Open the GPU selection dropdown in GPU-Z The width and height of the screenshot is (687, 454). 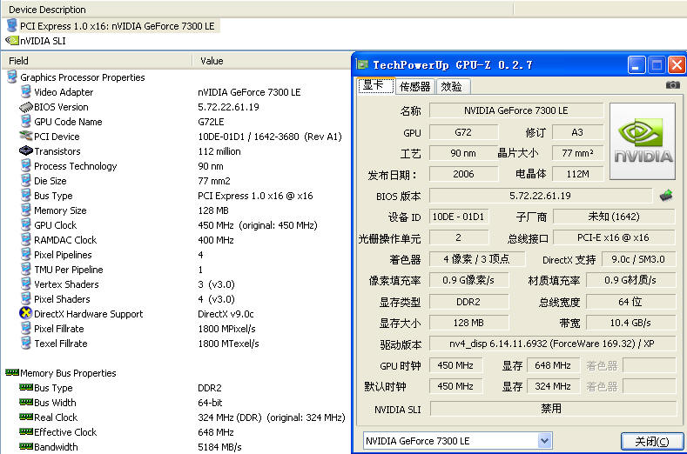(x=544, y=440)
